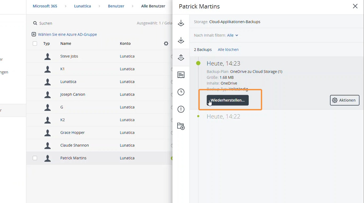
Task: Click the user avatar for Joseph Canion
Action: point(48,95)
